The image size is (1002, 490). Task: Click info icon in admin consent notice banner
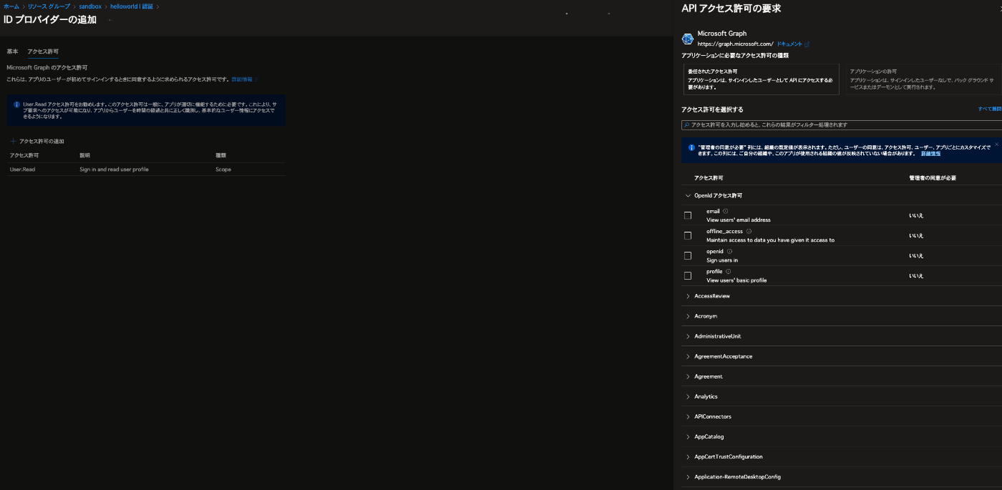[x=691, y=147]
